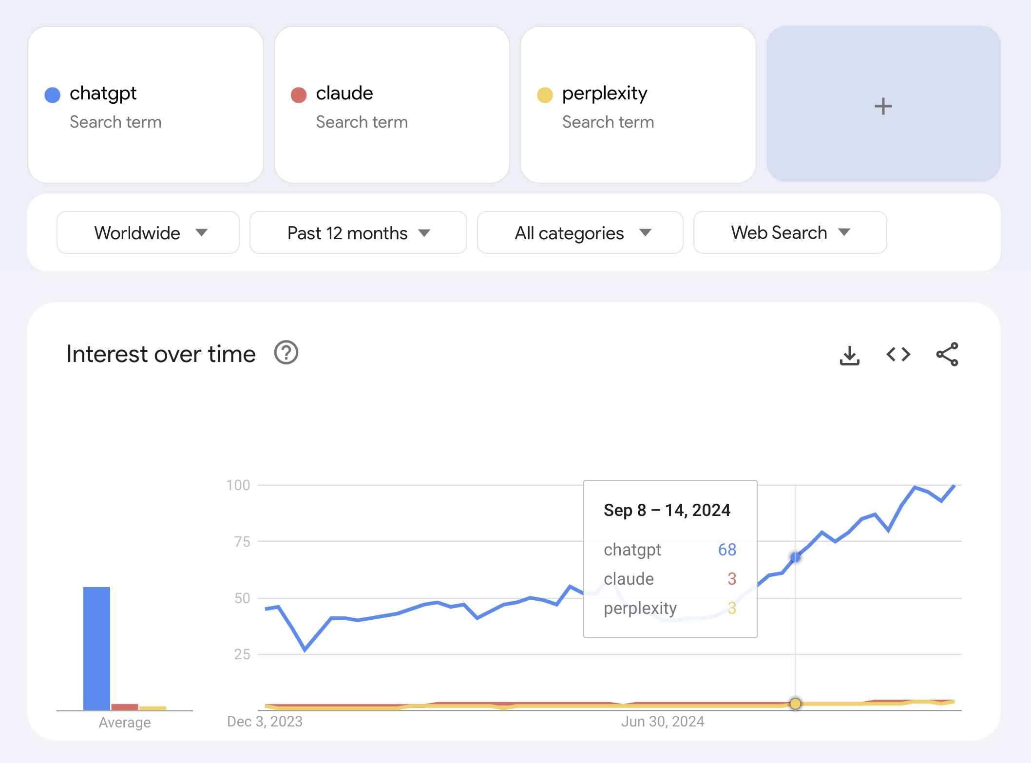This screenshot has width=1031, height=763.
Task: Click the yellow perplexity data point marker
Action: 795,703
